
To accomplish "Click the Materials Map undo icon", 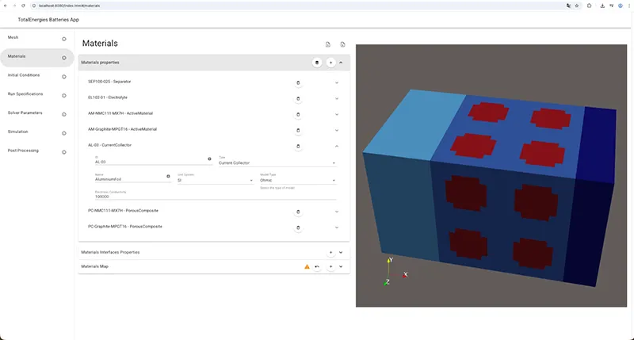I will click(317, 266).
